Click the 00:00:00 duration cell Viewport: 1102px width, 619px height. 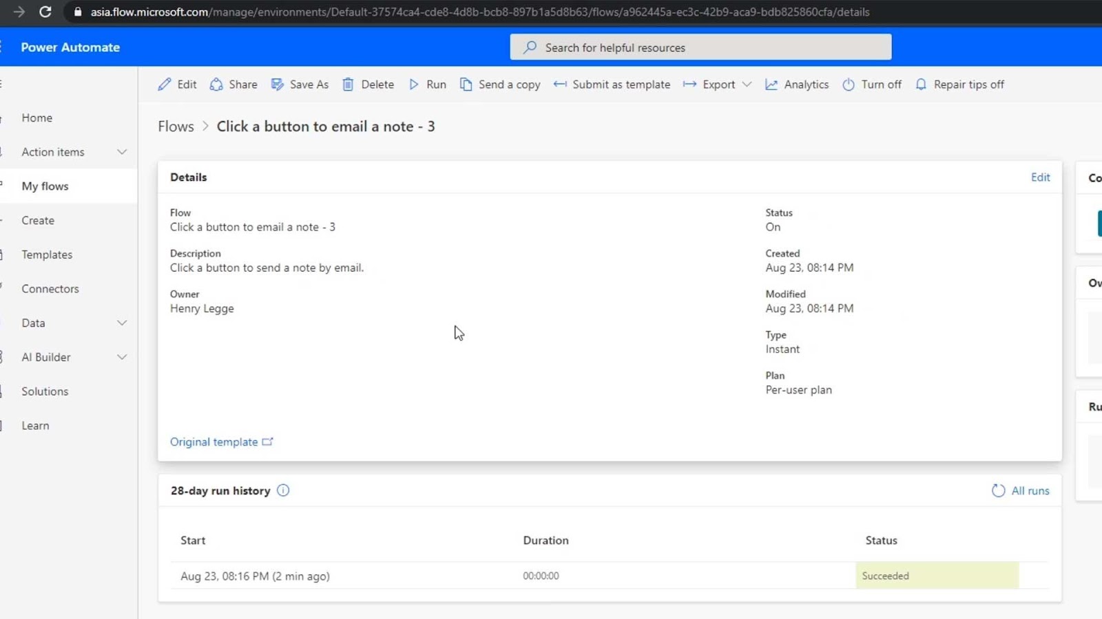coord(541,576)
